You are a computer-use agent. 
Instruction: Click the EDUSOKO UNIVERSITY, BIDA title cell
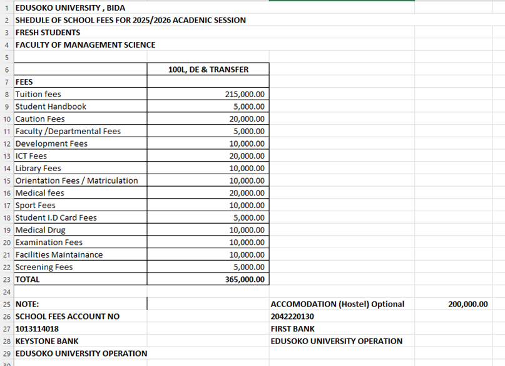coord(70,8)
